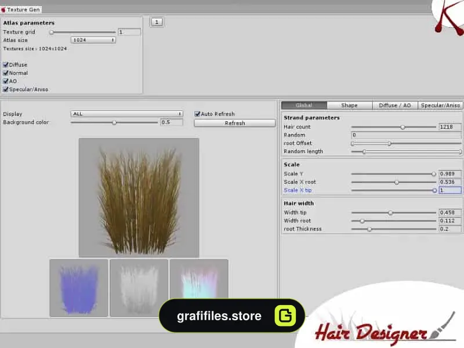Click the 'Scale X tip' label
The height and width of the screenshot is (348, 464).
click(x=298, y=190)
